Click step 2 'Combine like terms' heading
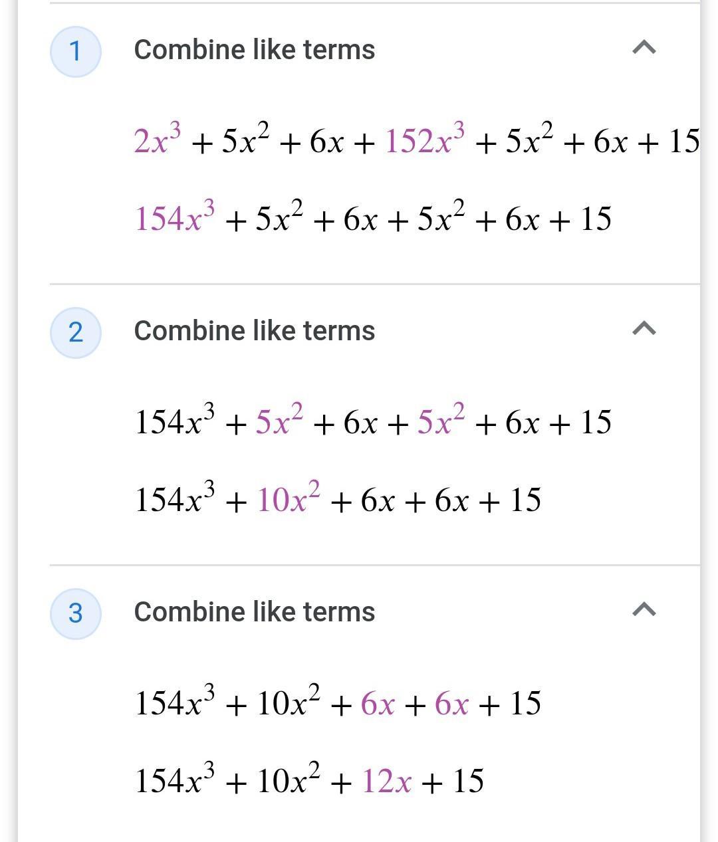Viewport: 718px width, 842px height. coord(255,331)
